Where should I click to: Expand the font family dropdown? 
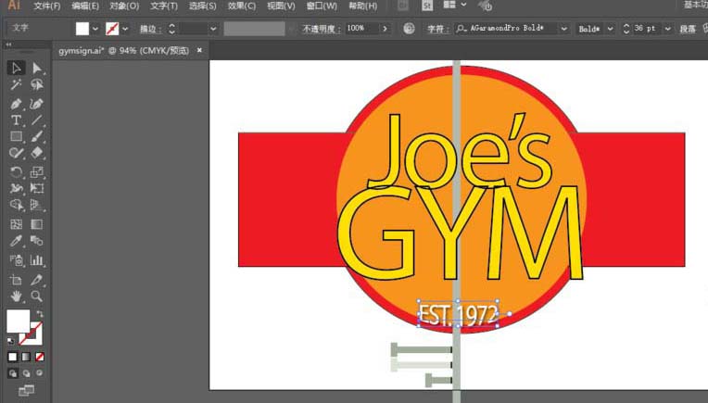563,29
